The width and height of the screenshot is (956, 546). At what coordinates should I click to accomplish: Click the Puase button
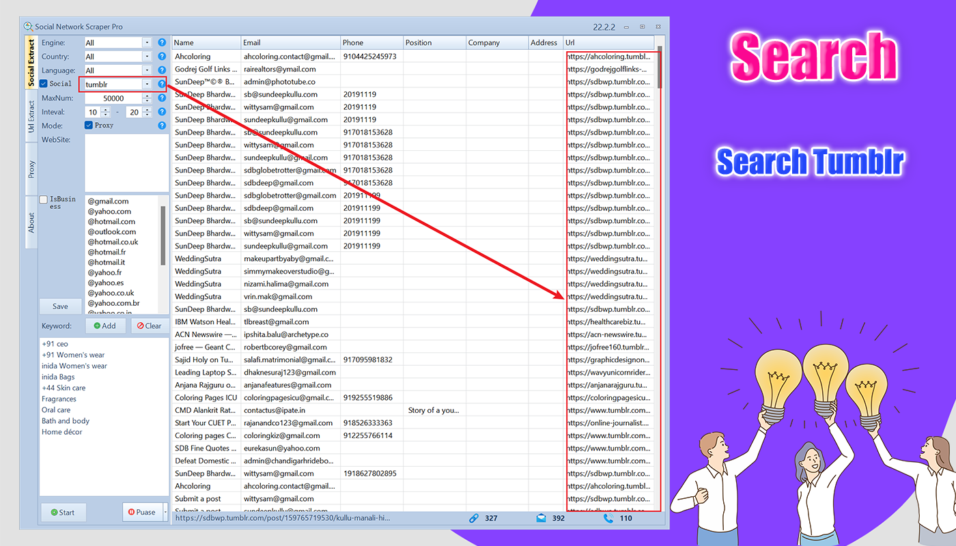click(142, 512)
